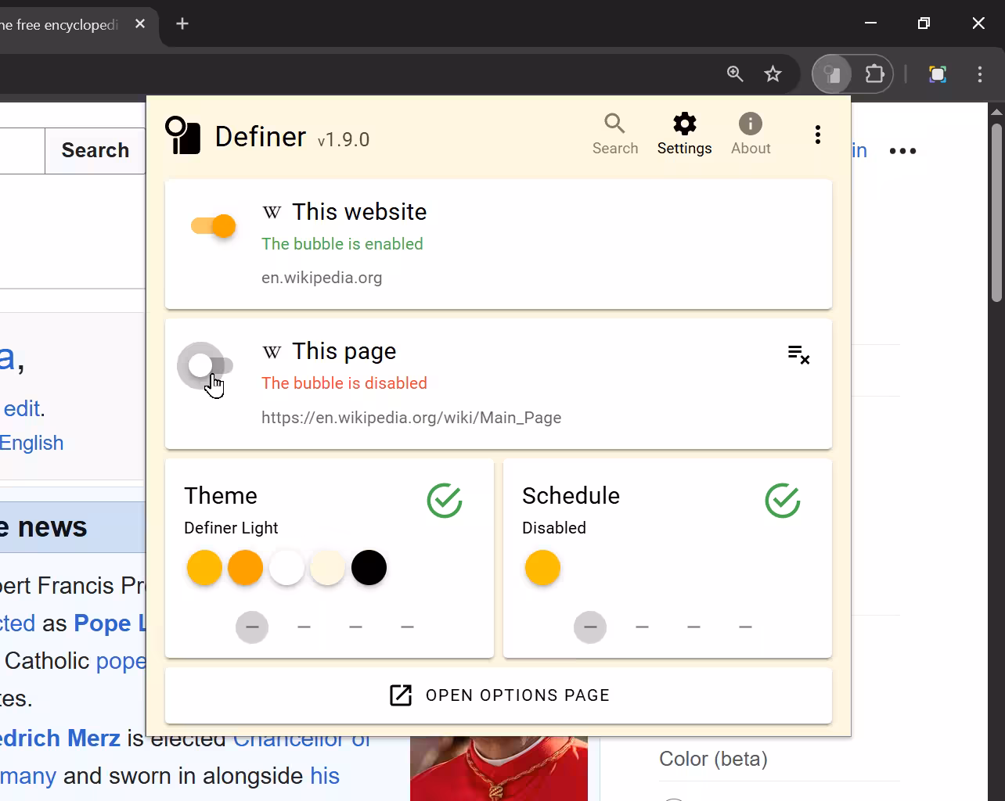1005x801 pixels.
Task: Select the second Theme pager dash
Action: pyautogui.click(x=304, y=627)
